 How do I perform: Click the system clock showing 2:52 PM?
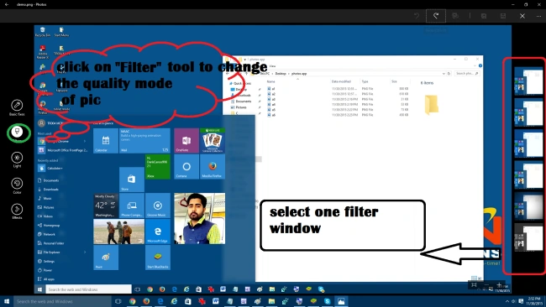(x=533, y=301)
